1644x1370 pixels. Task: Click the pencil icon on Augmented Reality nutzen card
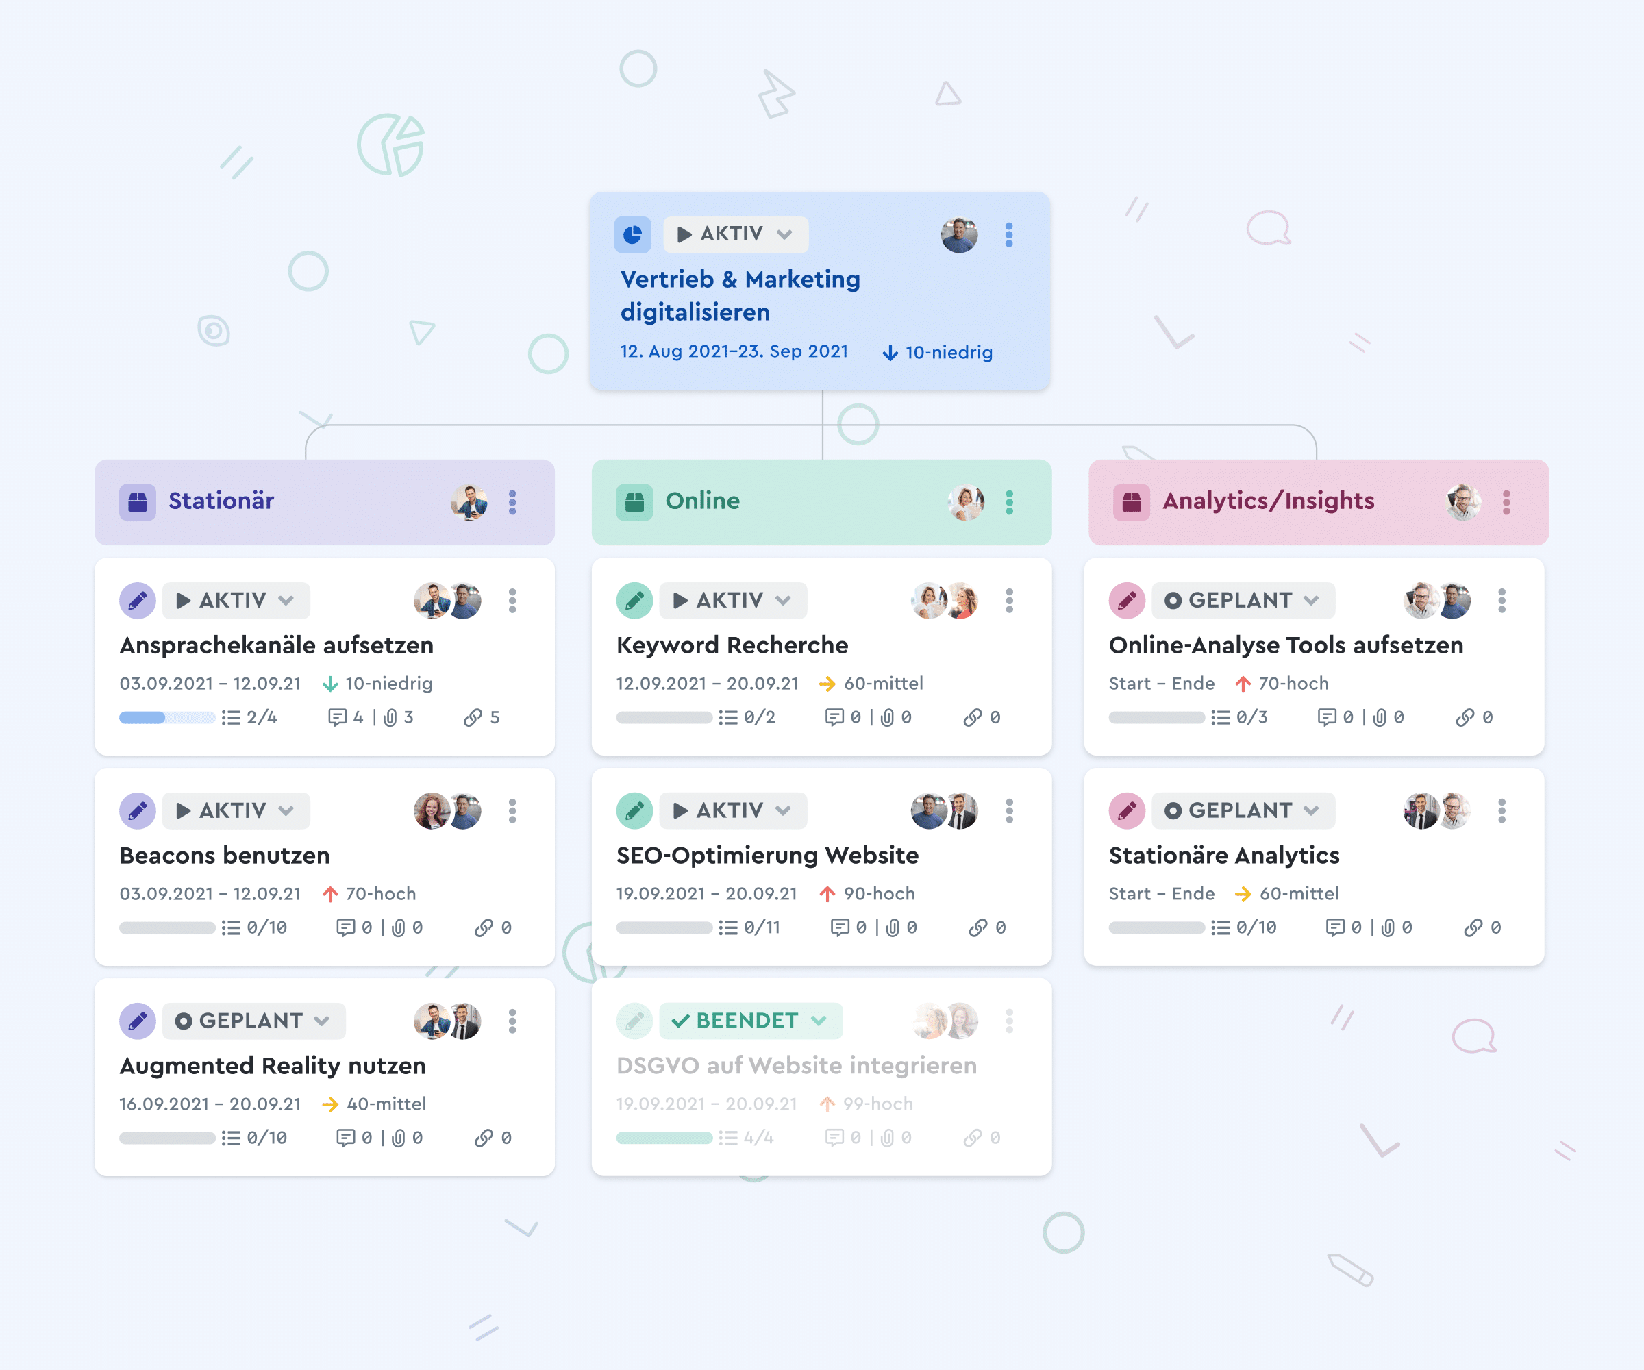tap(137, 1021)
